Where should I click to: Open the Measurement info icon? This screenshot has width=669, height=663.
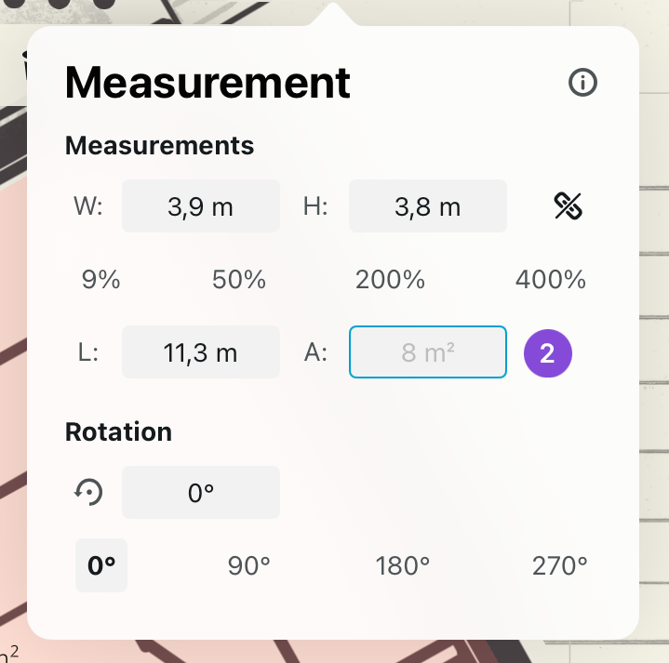coord(582,82)
